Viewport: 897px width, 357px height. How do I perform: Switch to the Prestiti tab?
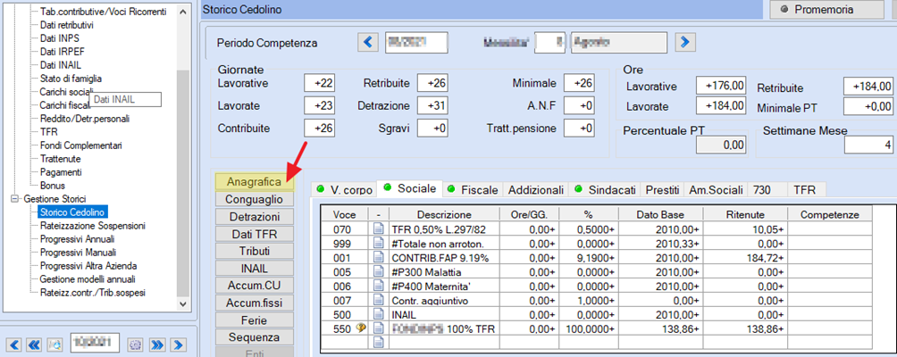point(662,190)
